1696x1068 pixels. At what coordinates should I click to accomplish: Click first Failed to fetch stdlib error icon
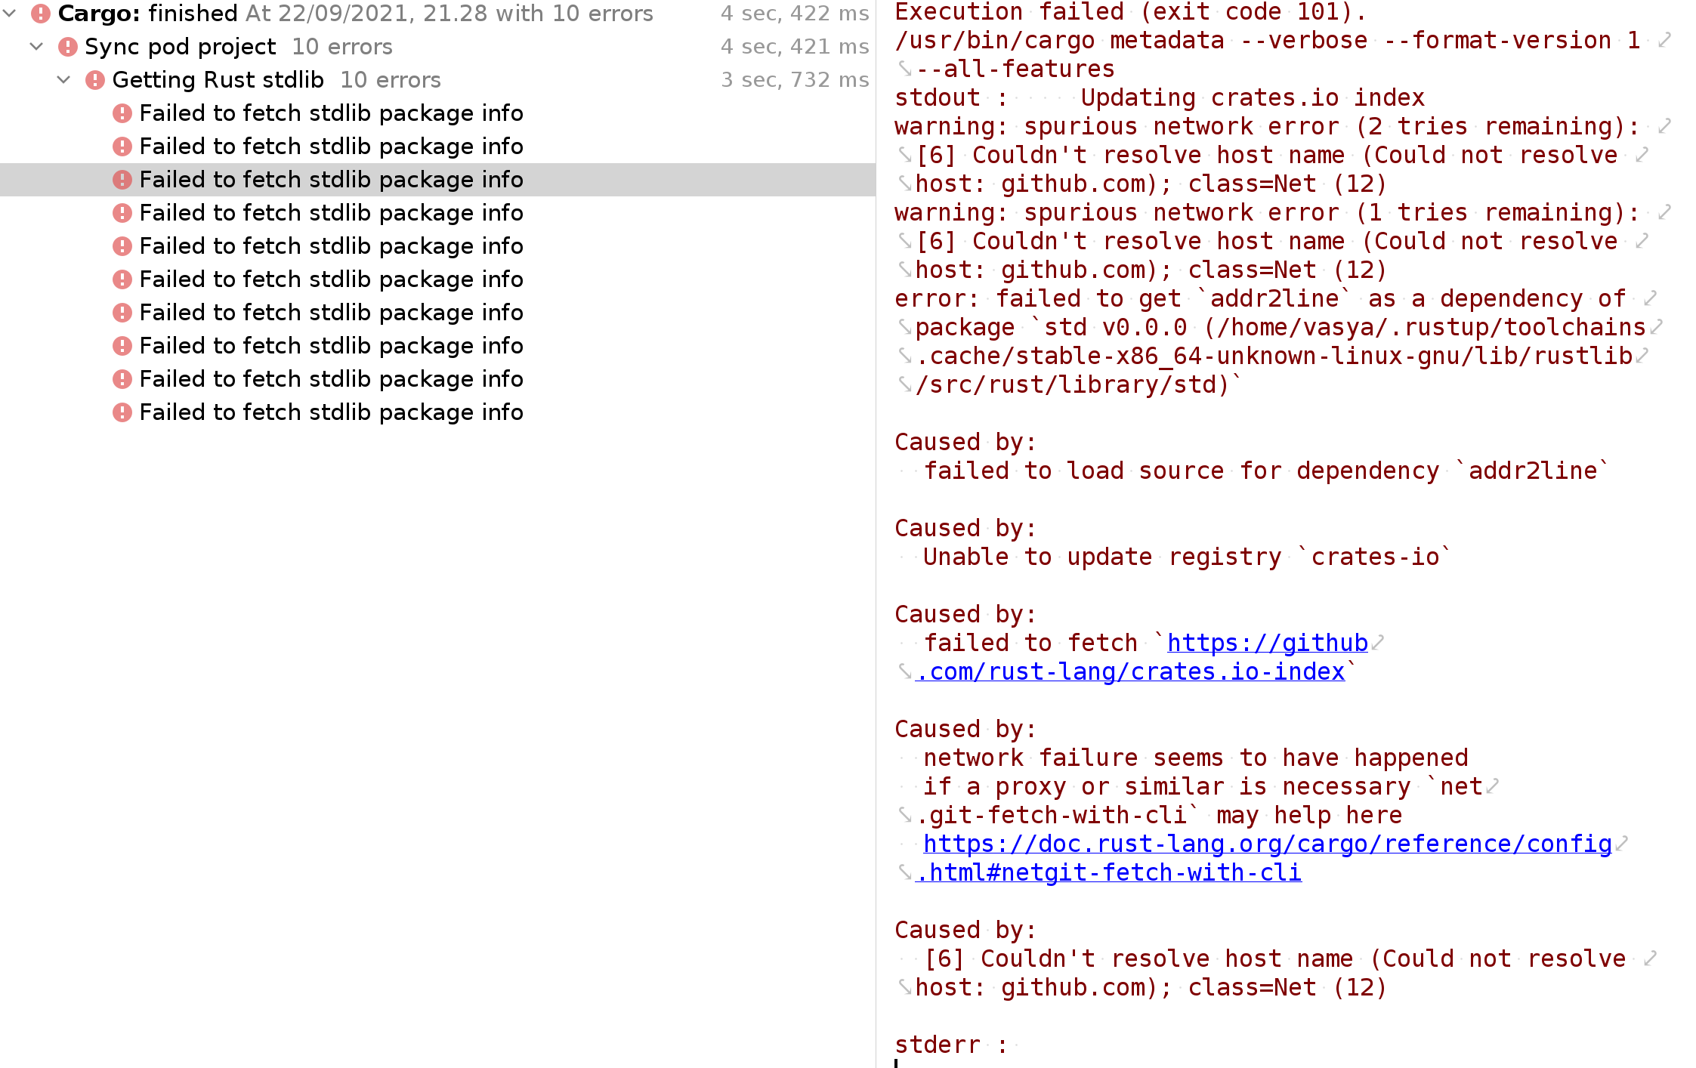point(122,113)
